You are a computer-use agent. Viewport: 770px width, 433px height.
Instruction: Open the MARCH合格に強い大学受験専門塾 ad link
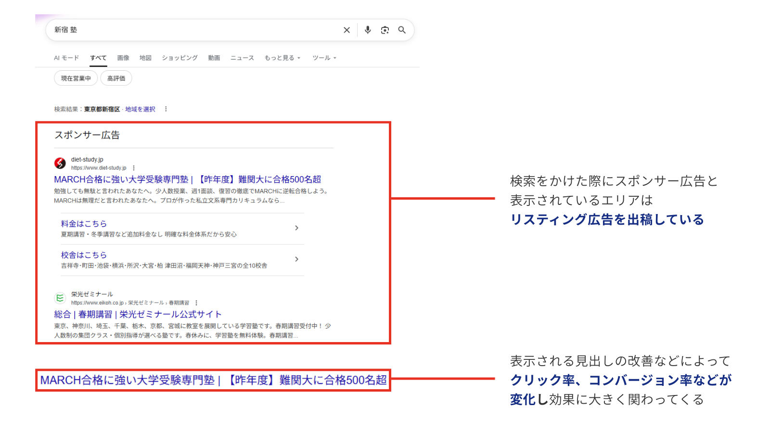[x=187, y=179]
